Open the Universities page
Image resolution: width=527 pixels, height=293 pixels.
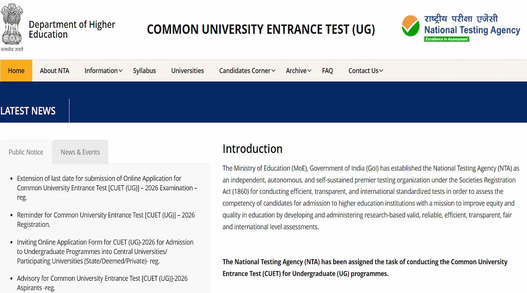pos(188,70)
